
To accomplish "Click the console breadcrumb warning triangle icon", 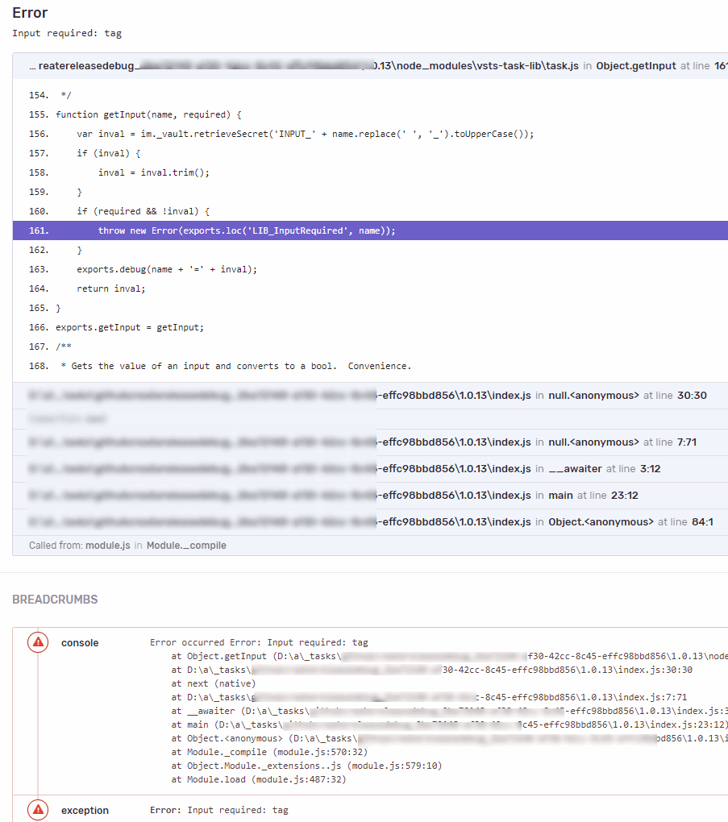I will [37, 642].
